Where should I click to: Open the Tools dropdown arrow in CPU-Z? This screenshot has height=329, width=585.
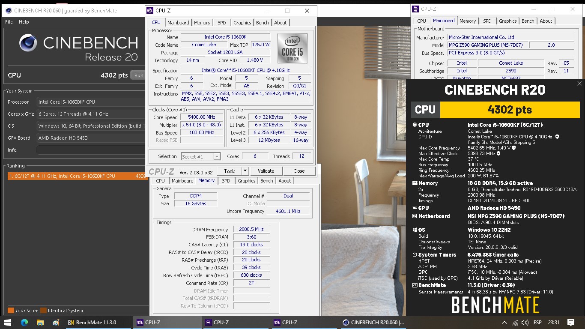point(245,171)
